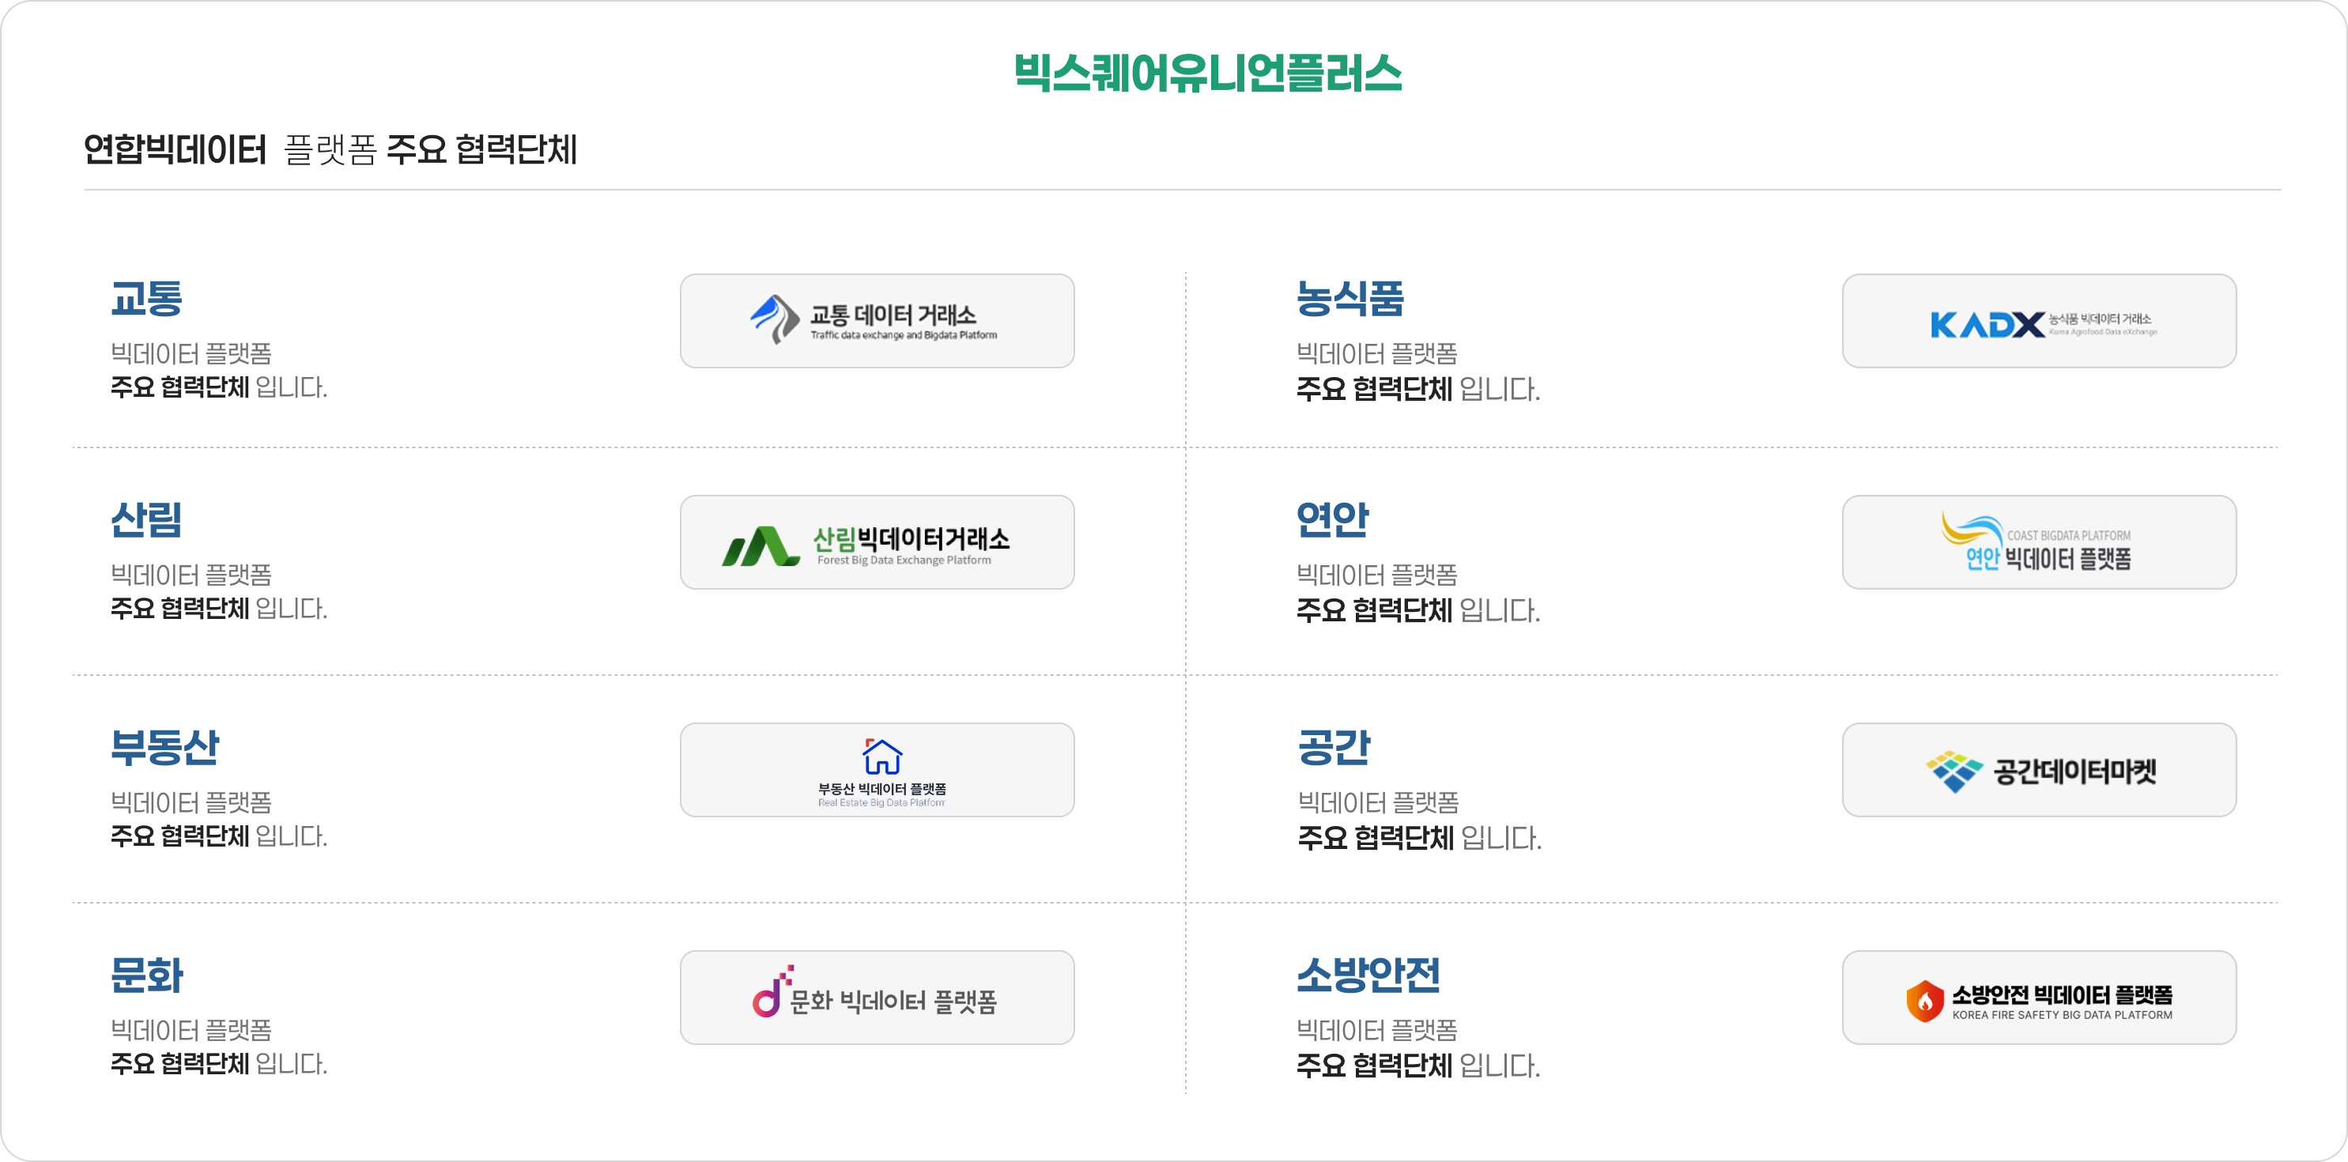Open the 교통 데이터 거래소 link text

point(893,315)
